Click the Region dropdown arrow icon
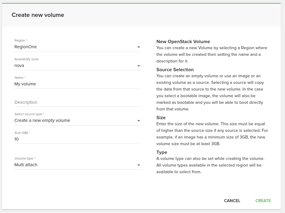 pyautogui.click(x=139, y=47)
